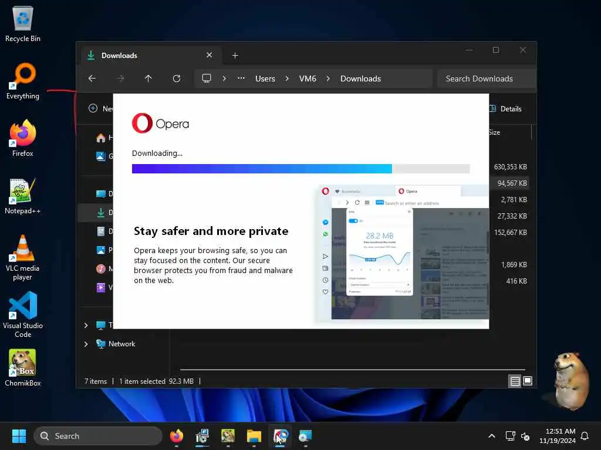This screenshot has width=601, height=450.
Task: Click the hamster desktop mascot
Action: [x=572, y=381]
